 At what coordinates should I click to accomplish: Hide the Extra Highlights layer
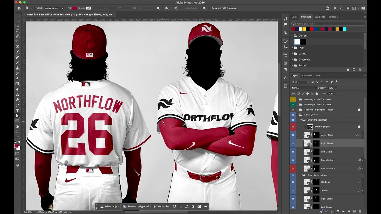point(293,127)
